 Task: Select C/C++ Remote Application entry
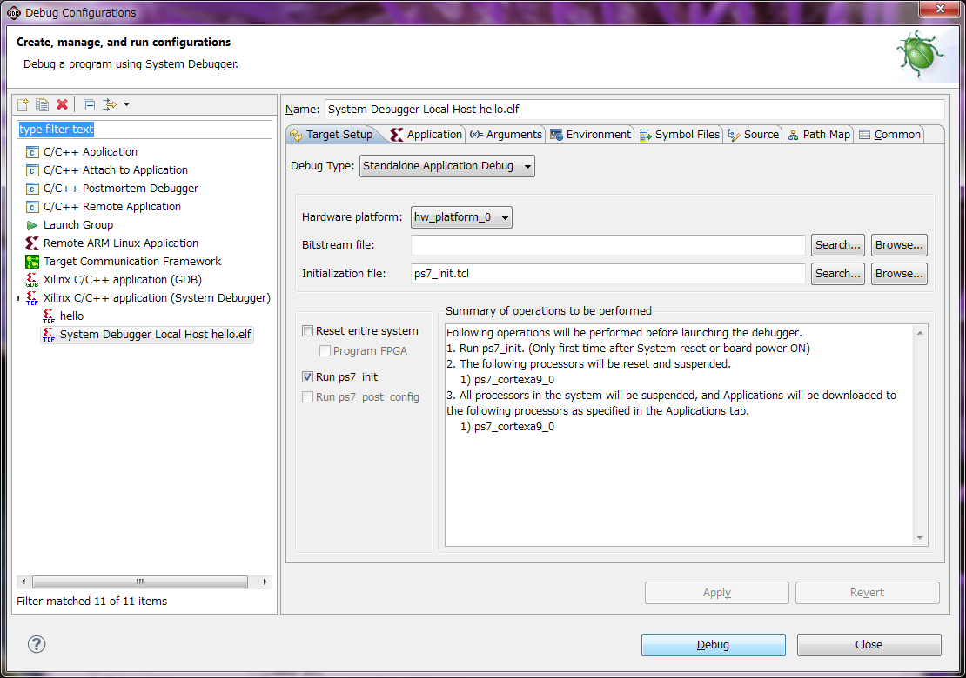tap(112, 207)
